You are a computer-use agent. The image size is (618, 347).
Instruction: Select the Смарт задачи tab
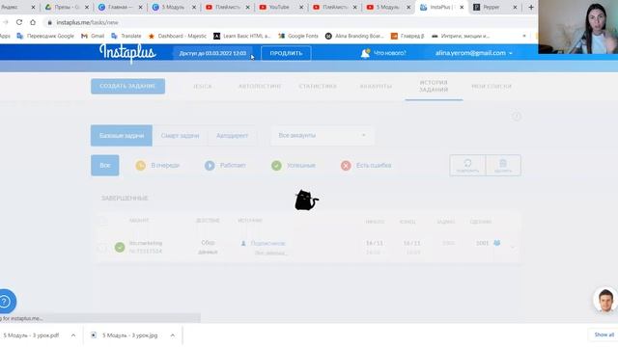pyautogui.click(x=180, y=136)
